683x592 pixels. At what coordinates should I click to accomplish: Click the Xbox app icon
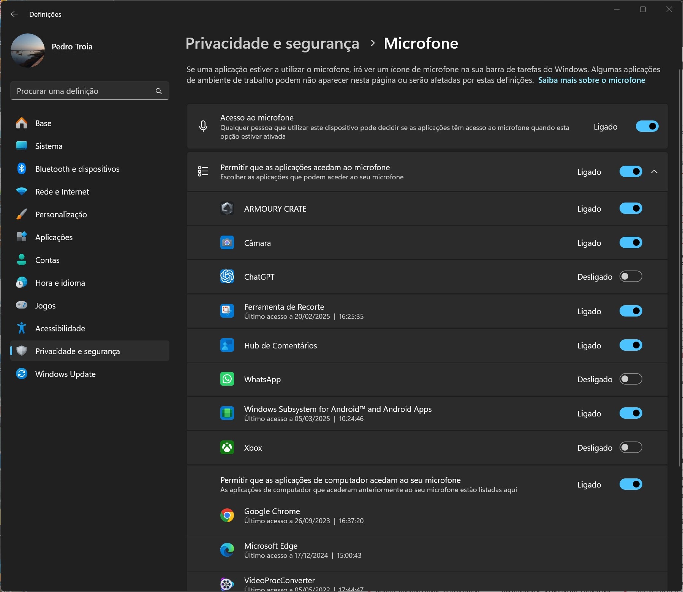coord(227,447)
